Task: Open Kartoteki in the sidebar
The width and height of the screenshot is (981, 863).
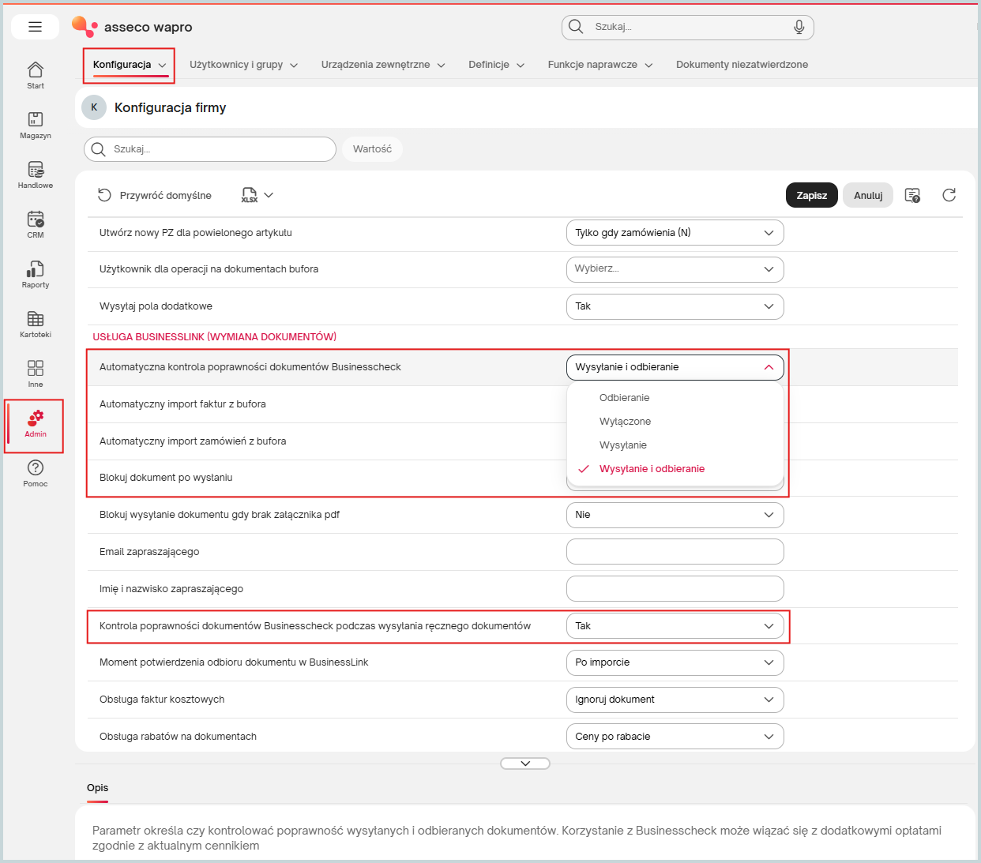Action: click(x=36, y=324)
